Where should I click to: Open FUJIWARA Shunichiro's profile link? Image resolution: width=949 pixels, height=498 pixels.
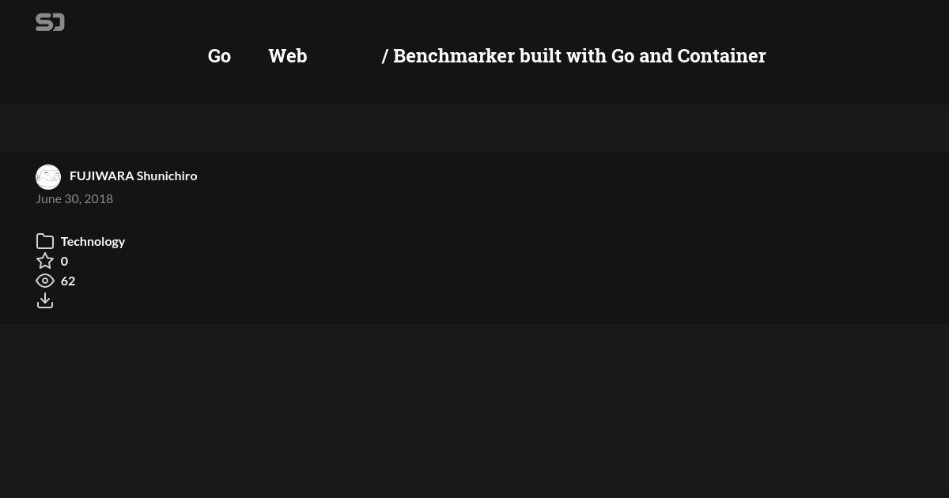pyautogui.click(x=134, y=175)
